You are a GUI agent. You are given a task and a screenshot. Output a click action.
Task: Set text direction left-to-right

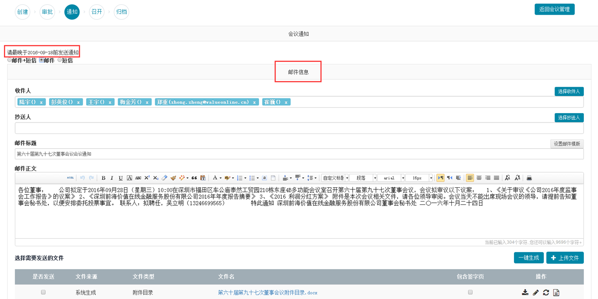(440, 178)
